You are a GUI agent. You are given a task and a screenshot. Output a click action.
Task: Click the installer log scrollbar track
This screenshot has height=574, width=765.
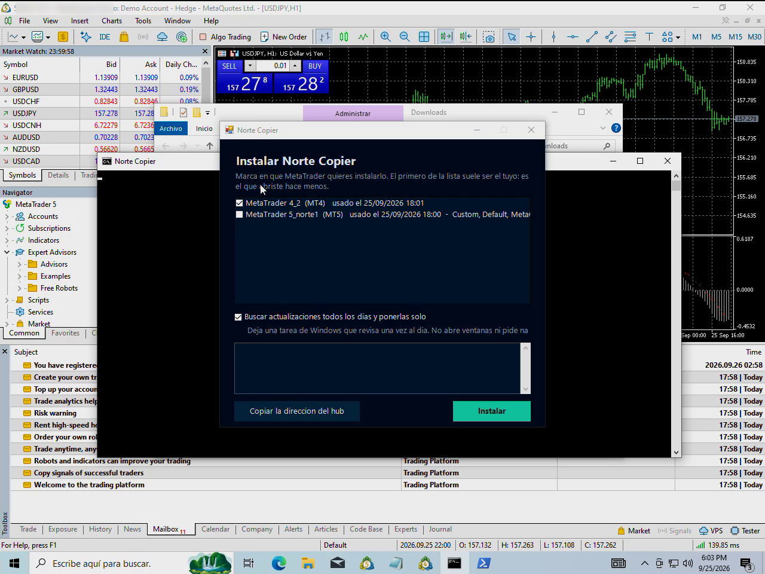(526, 368)
